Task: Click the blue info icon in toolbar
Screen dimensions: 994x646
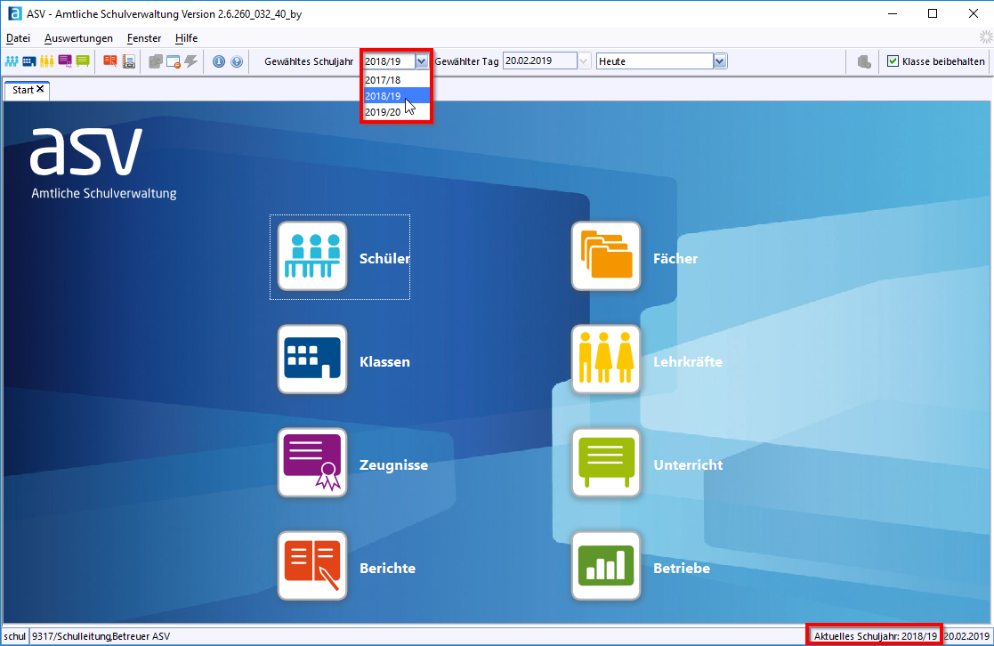Action: click(x=219, y=61)
